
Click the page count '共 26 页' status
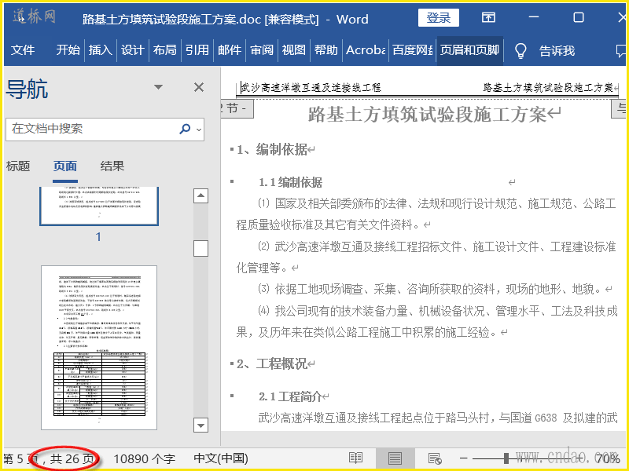(x=72, y=459)
